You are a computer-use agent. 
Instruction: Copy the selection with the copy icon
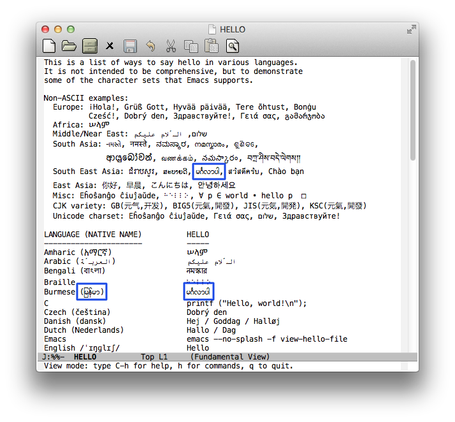(x=191, y=46)
